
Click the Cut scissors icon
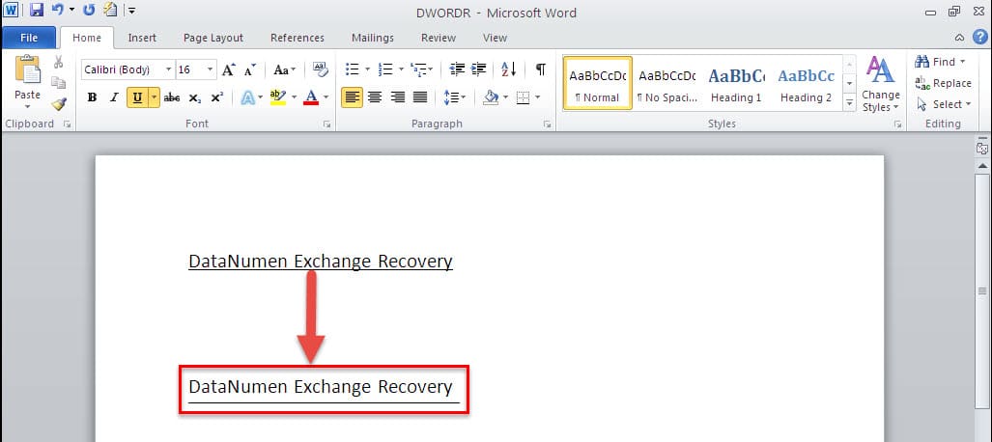tap(58, 62)
